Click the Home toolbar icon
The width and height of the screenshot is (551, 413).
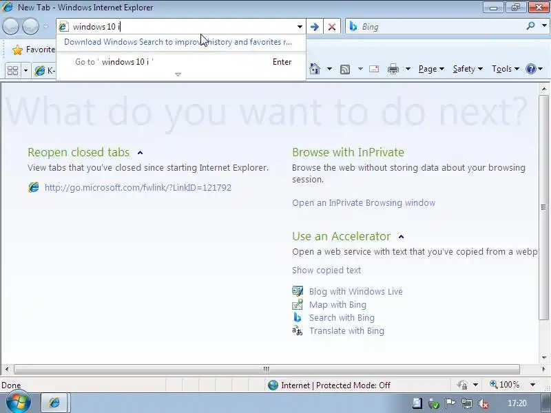[315, 69]
